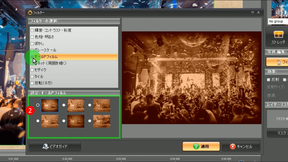The image size is (288, 162).
Task: Check the グレースケール filter checkbox
Action: tap(32, 50)
